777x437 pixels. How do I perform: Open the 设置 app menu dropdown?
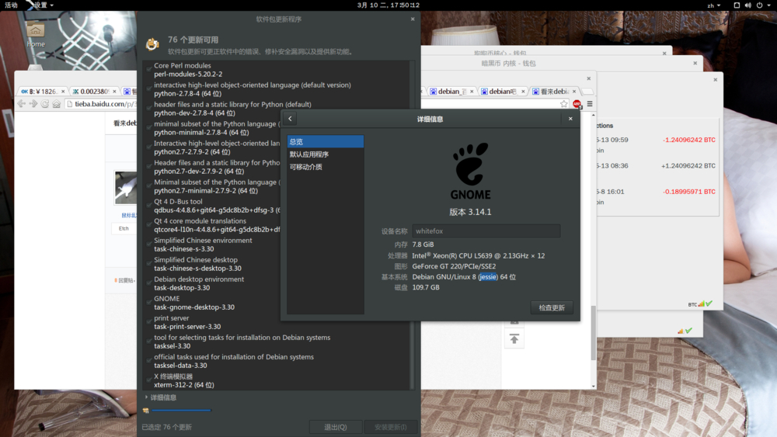tap(40, 5)
